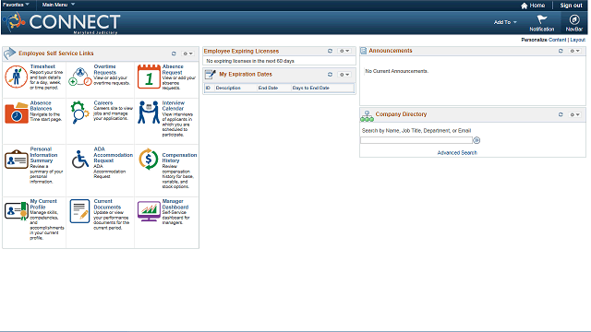Viewport: 591px width, 332px height.
Task: Open Announcements settings dropdown
Action: (x=574, y=51)
